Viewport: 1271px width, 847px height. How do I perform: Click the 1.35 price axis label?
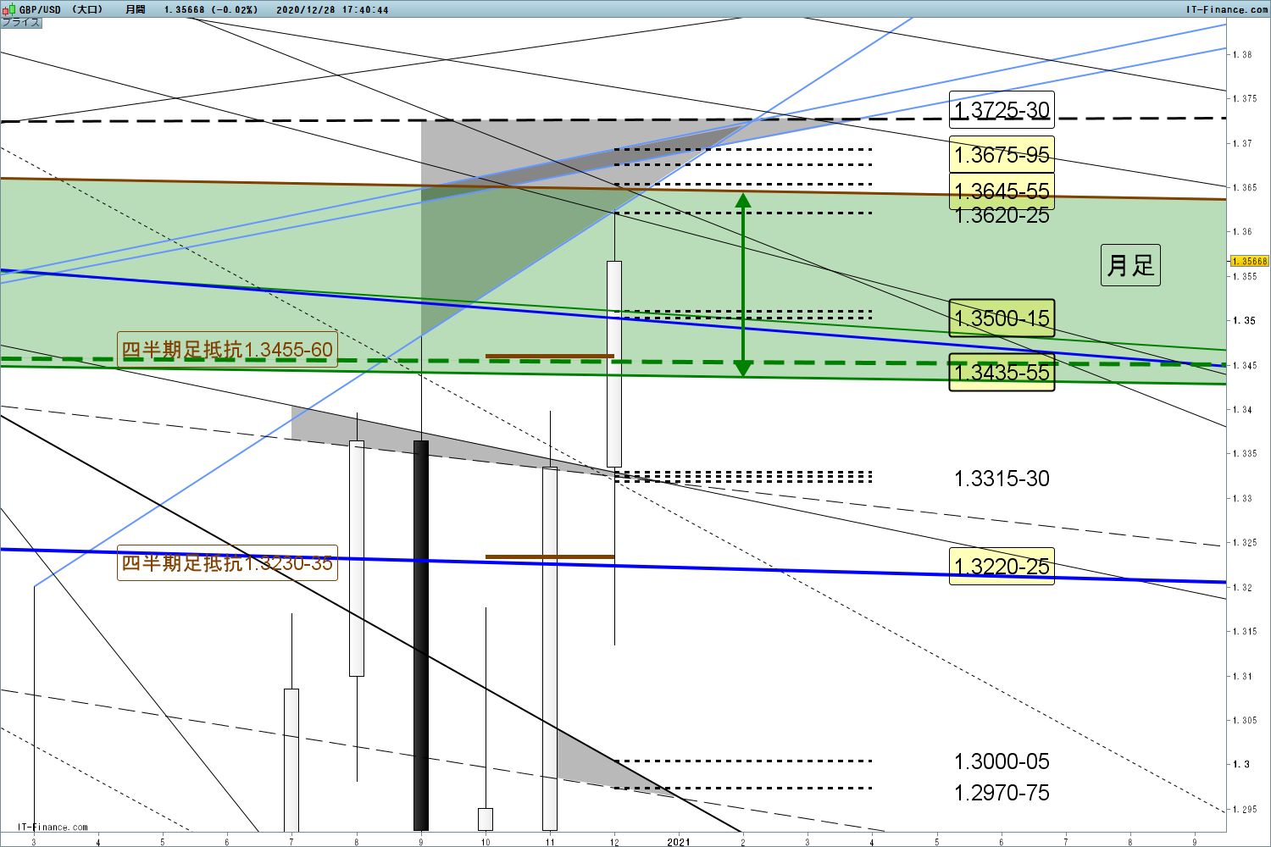(1244, 320)
